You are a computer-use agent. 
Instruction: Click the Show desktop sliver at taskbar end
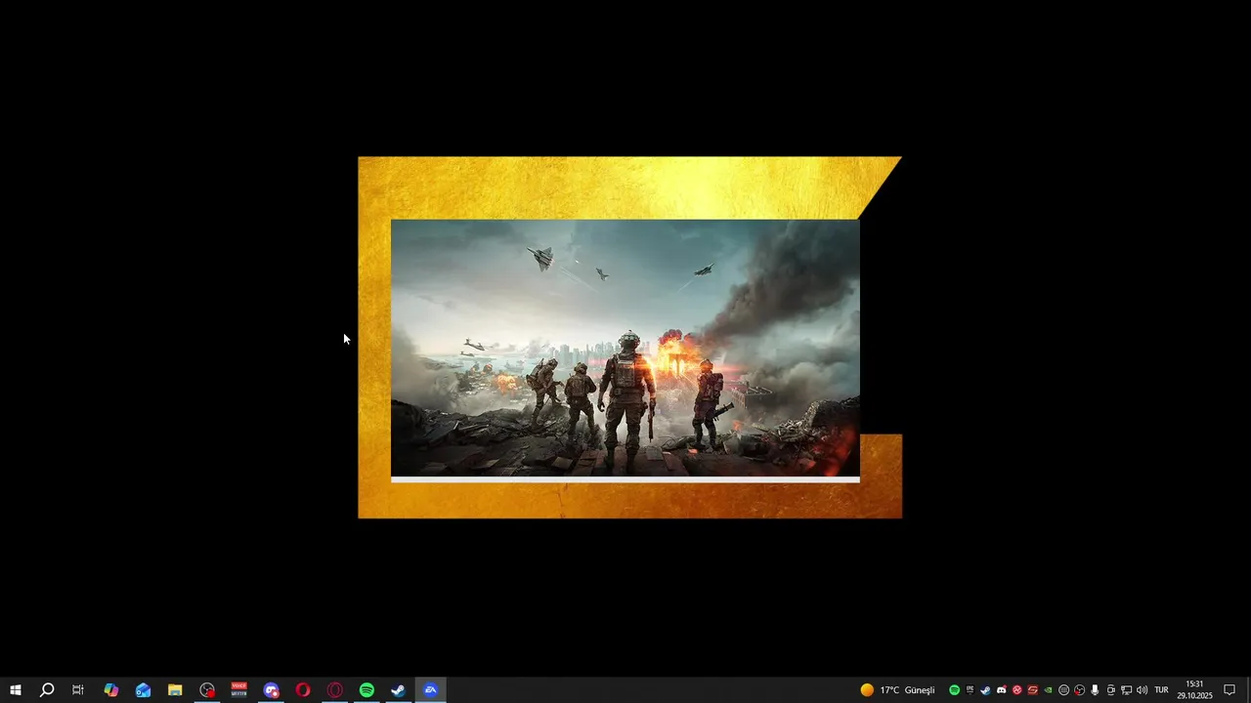point(1248,690)
